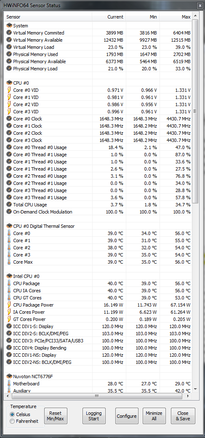Click the System group chip icon
This screenshot has height=438, width=205.
9,26
